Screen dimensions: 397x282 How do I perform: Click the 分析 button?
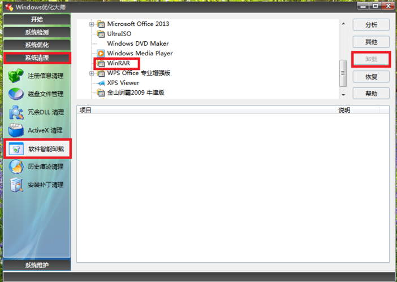tap(371, 25)
